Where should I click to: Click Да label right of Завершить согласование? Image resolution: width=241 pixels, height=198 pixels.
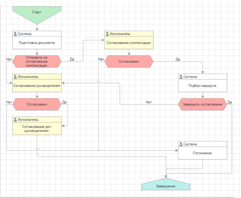pos(230,102)
